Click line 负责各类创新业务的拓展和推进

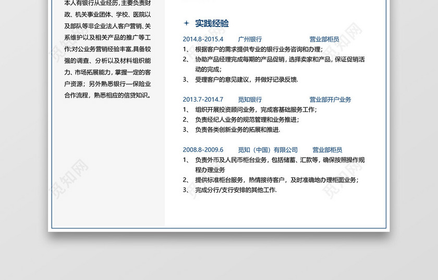237,130
